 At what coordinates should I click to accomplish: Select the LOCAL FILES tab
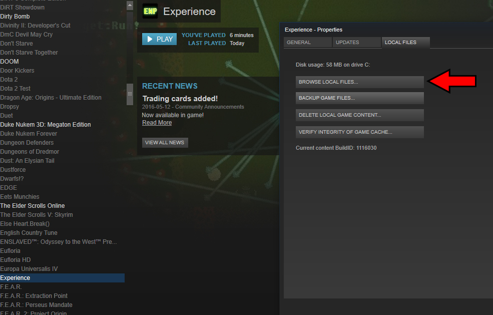coord(405,42)
